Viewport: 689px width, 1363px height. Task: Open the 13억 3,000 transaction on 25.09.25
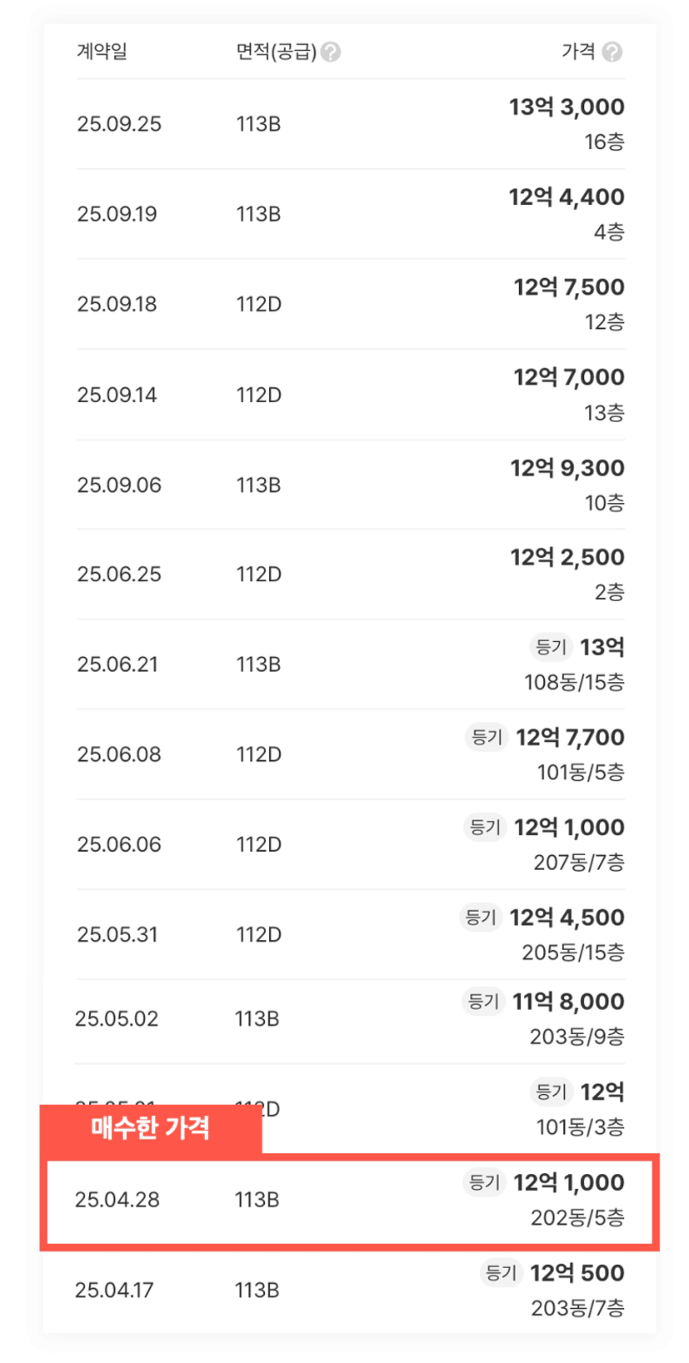350,124
